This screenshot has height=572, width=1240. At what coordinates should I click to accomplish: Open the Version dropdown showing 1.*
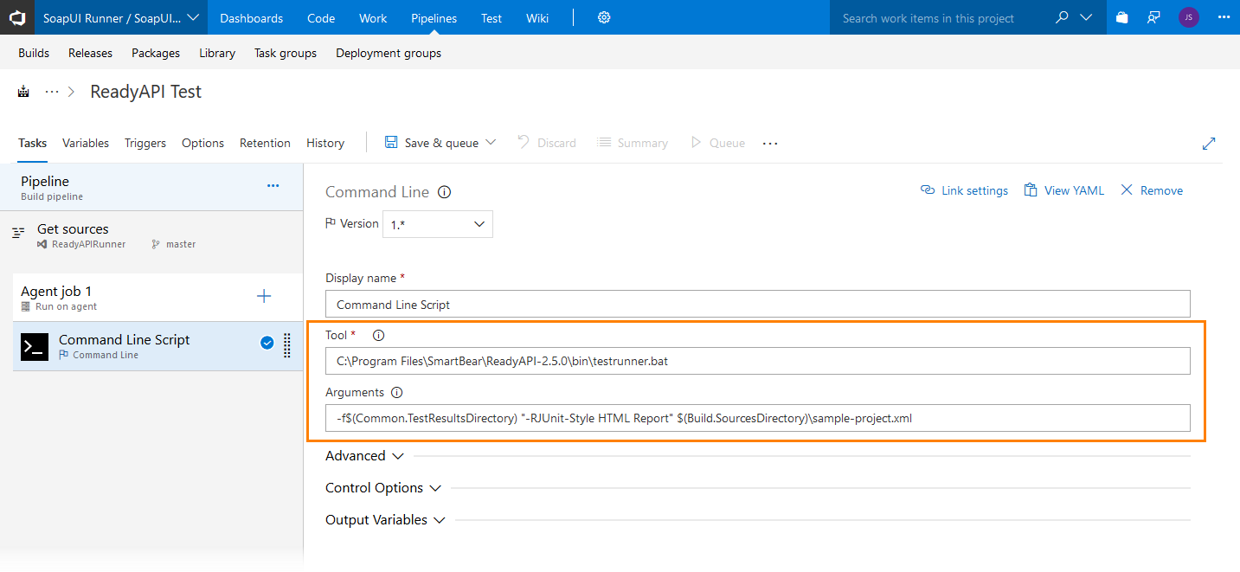[x=437, y=223]
